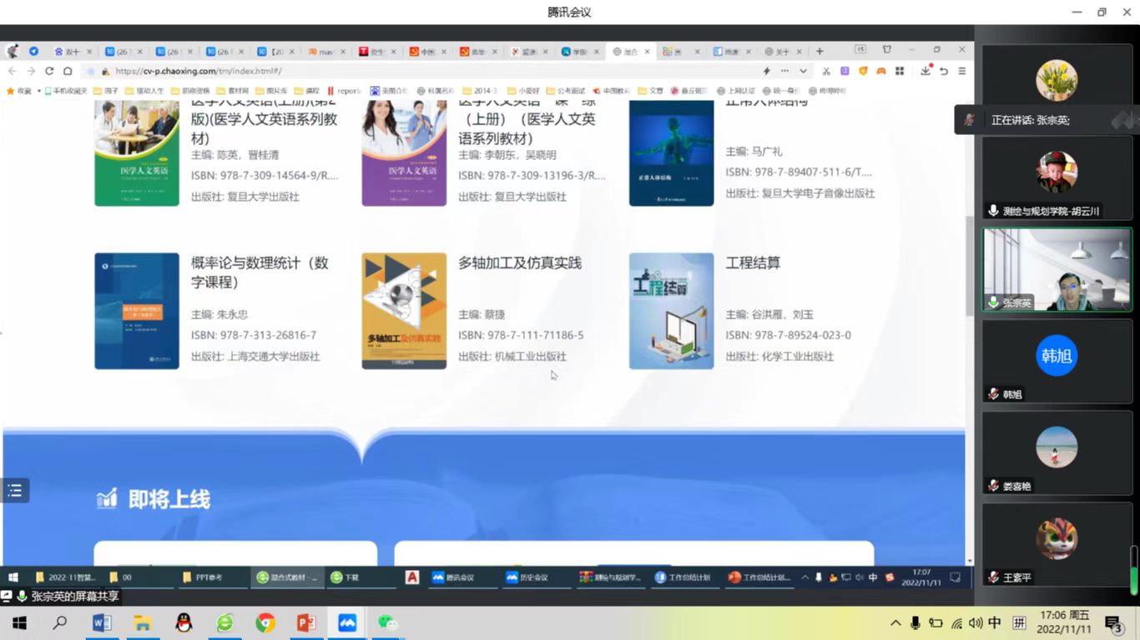Click the browser refresh icon
The height and width of the screenshot is (640, 1140).
(x=49, y=72)
